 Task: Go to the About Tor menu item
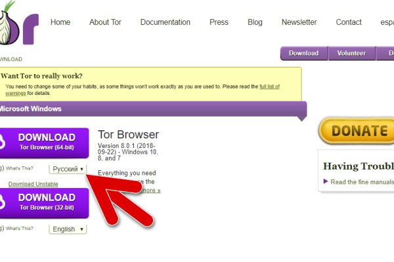[105, 22]
